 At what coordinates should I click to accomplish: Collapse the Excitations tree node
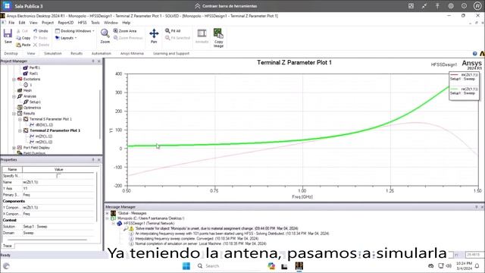pos(14,79)
